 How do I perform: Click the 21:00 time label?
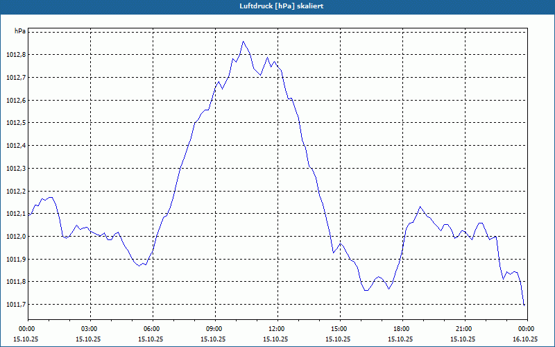(465, 329)
